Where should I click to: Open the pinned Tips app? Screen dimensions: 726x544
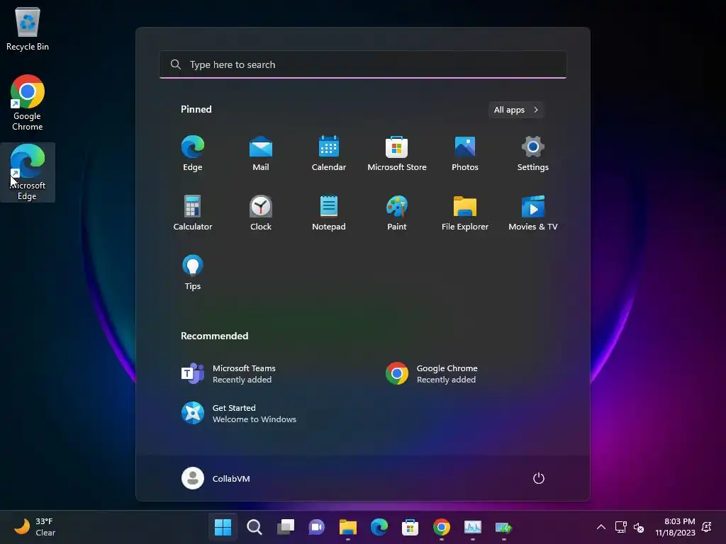tap(193, 273)
